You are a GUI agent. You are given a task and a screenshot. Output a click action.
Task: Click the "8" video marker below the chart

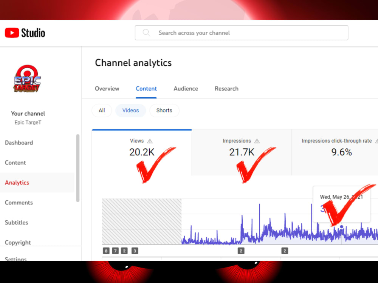point(106,251)
